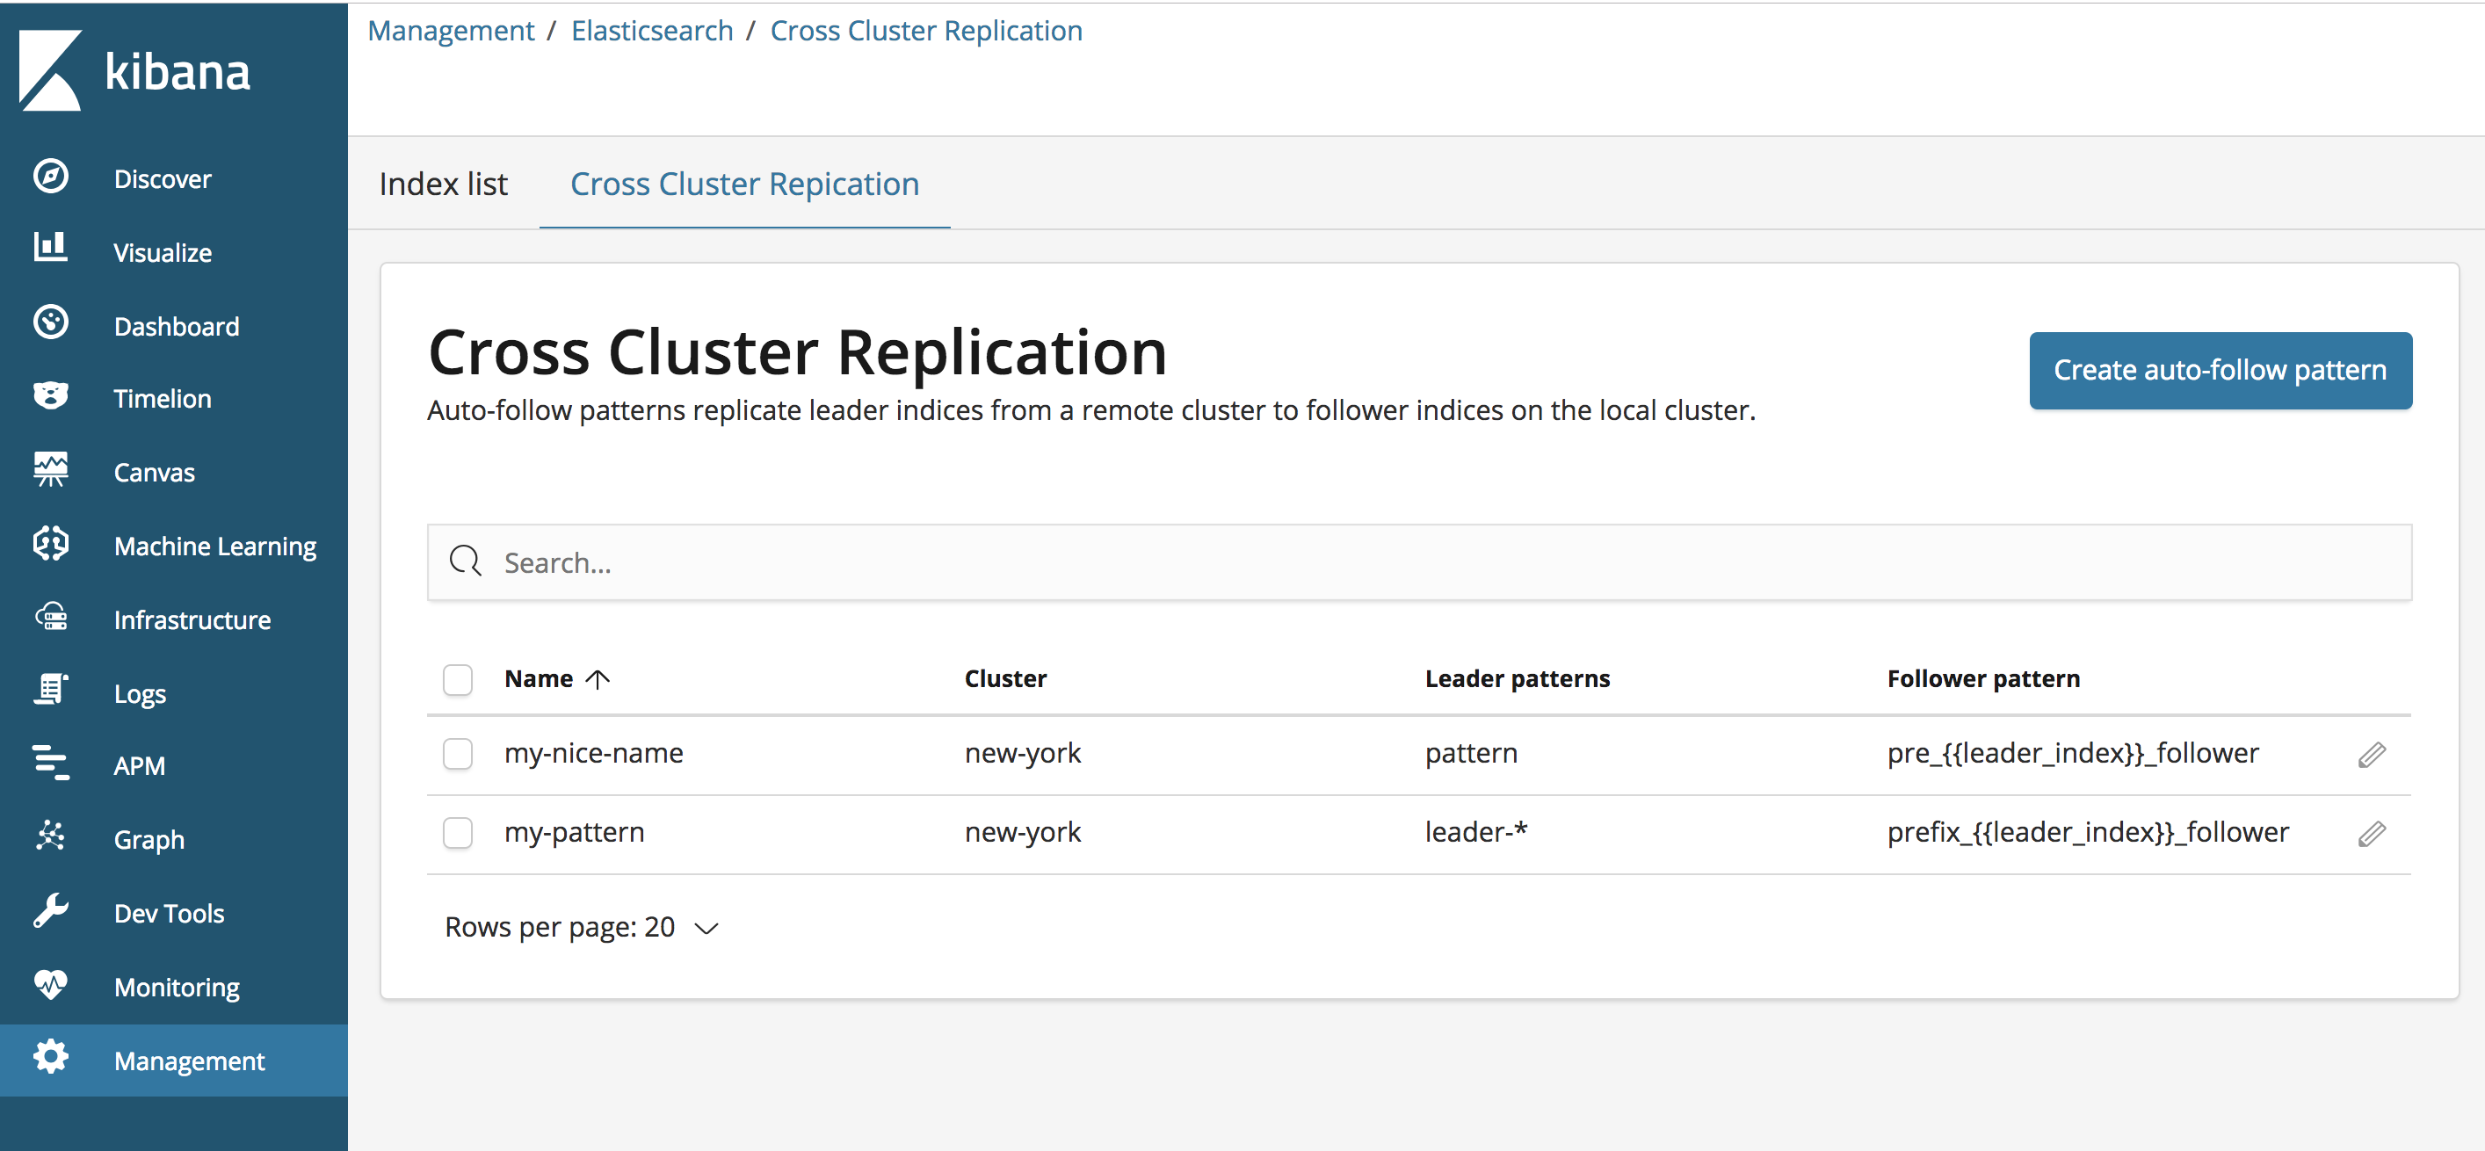Image resolution: width=2485 pixels, height=1151 pixels.
Task: Edit my-nice-name with its pencil icon
Action: pyautogui.click(x=2371, y=755)
